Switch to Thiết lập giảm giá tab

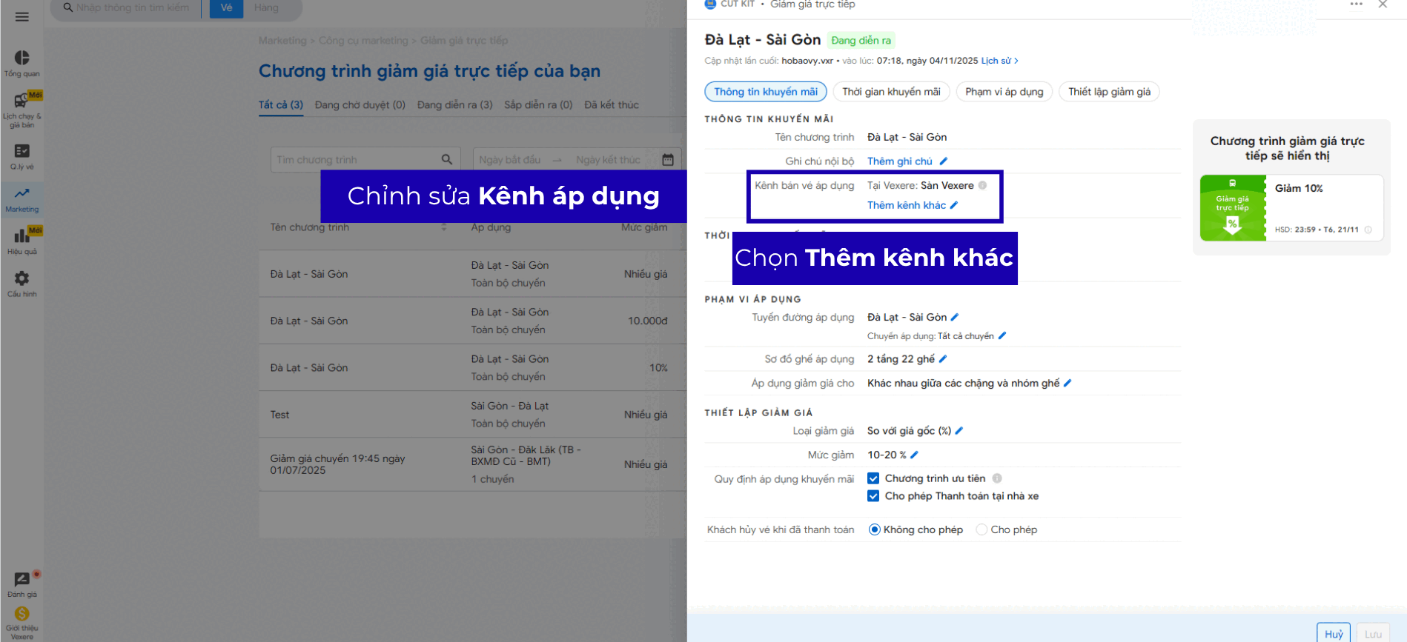tap(1109, 92)
